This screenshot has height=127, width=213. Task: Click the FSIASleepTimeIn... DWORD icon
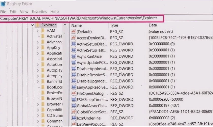[x=74, y=99]
